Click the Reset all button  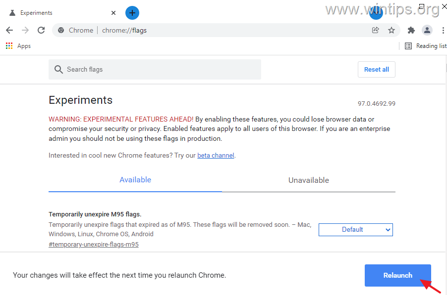pyautogui.click(x=376, y=69)
